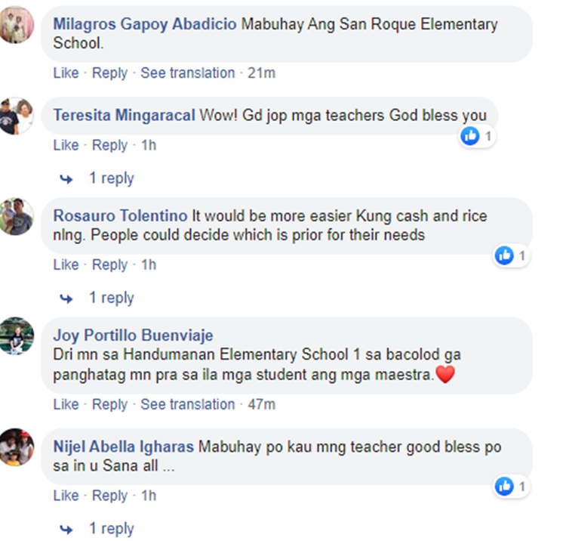Open Rosauro Tolentino's profile name link
Viewport: 566px width, 541px height.
(x=121, y=216)
